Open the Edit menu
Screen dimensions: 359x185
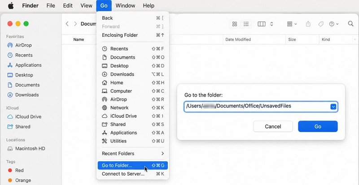(68, 5)
